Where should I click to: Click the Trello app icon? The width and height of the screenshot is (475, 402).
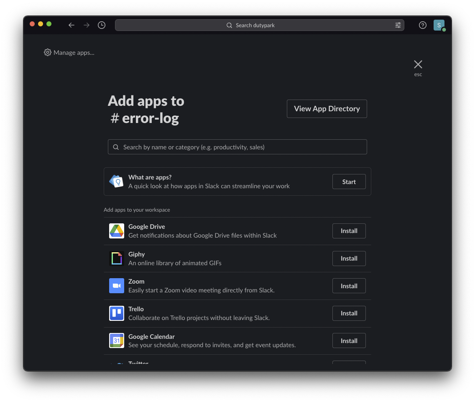(117, 313)
